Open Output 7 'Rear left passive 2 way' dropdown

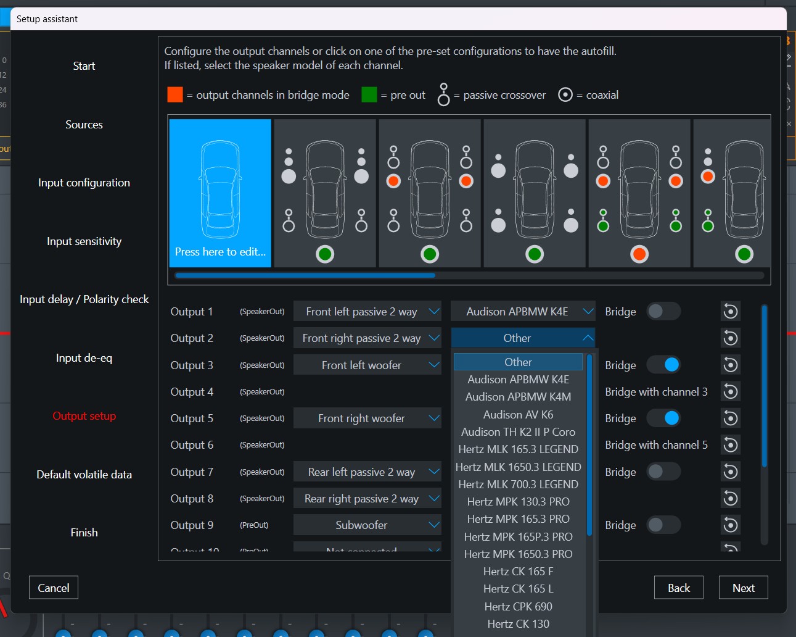[x=367, y=472]
